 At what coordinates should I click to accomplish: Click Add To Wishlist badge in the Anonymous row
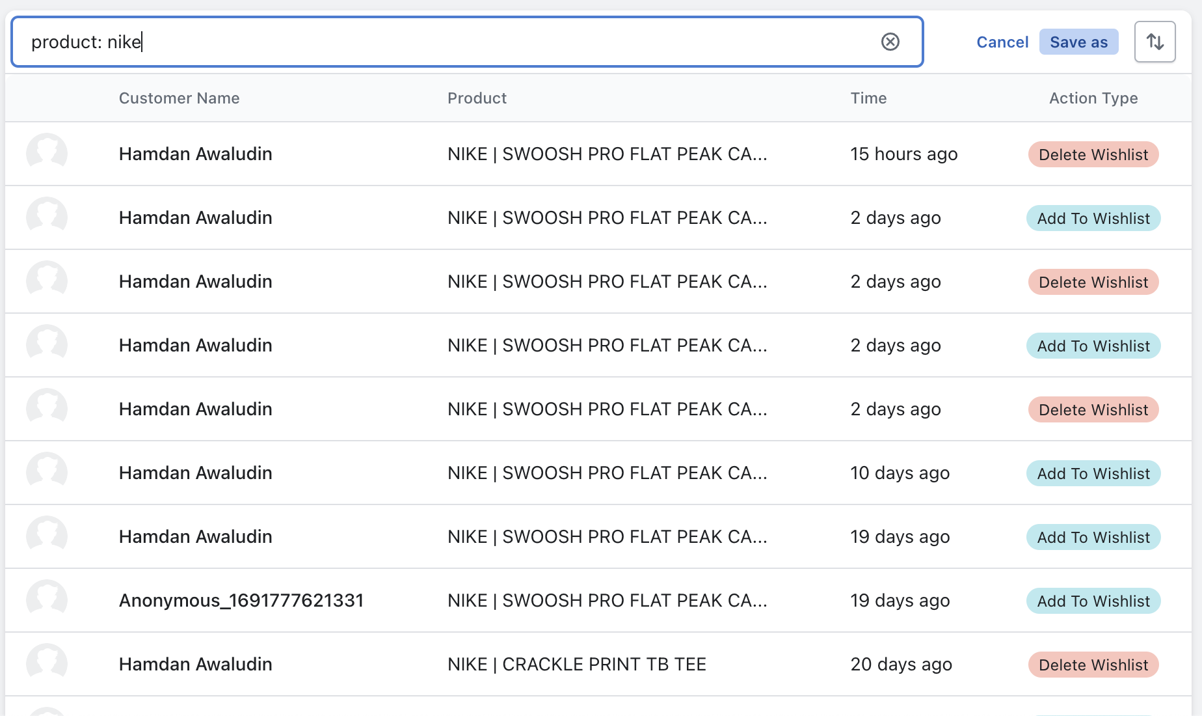click(x=1093, y=601)
